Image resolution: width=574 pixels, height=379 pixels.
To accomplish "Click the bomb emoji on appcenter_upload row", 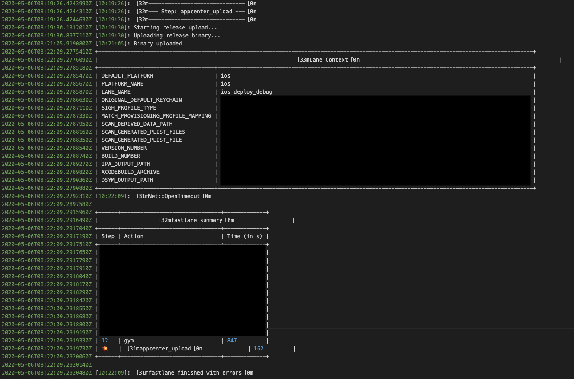I will coord(105,348).
